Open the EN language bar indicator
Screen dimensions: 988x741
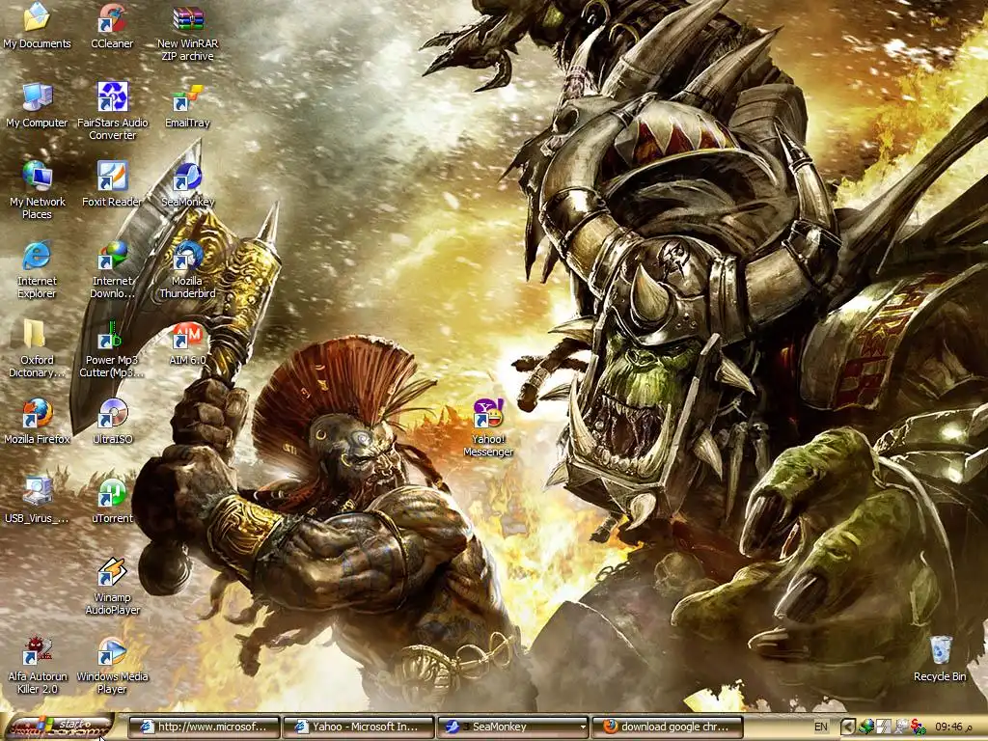(821, 727)
